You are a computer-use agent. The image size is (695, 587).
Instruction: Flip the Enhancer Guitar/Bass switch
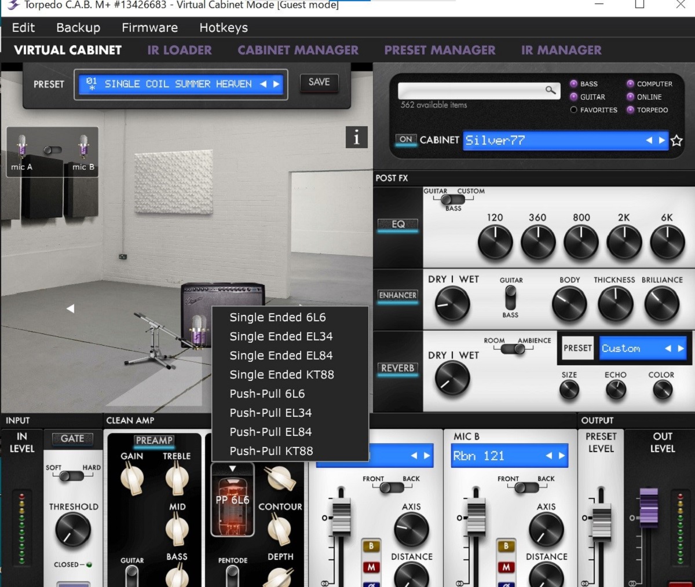(x=510, y=299)
